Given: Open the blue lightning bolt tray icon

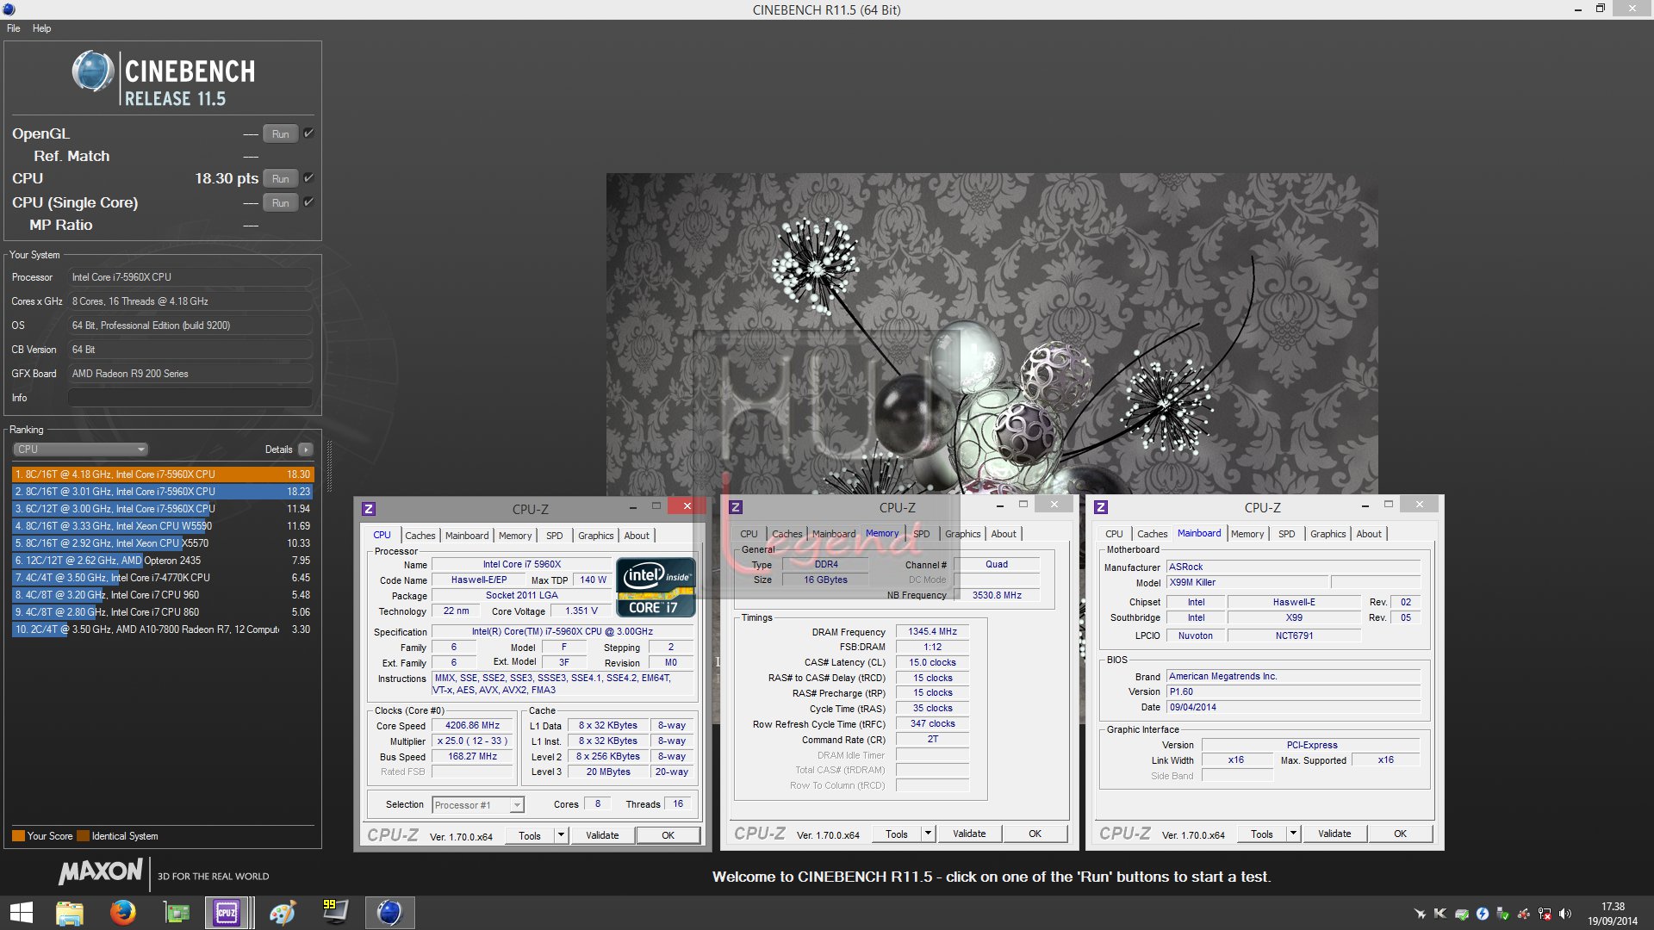Looking at the screenshot, I should pos(1483,914).
